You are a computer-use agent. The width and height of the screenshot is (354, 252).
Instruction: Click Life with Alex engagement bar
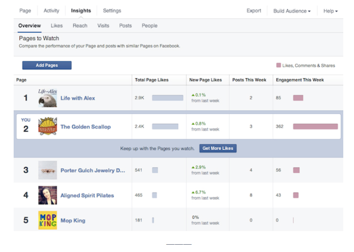298,97
